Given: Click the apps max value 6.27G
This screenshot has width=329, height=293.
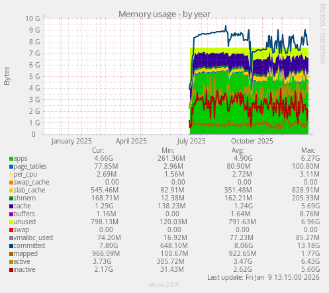Looking at the screenshot, I should click(310, 158).
